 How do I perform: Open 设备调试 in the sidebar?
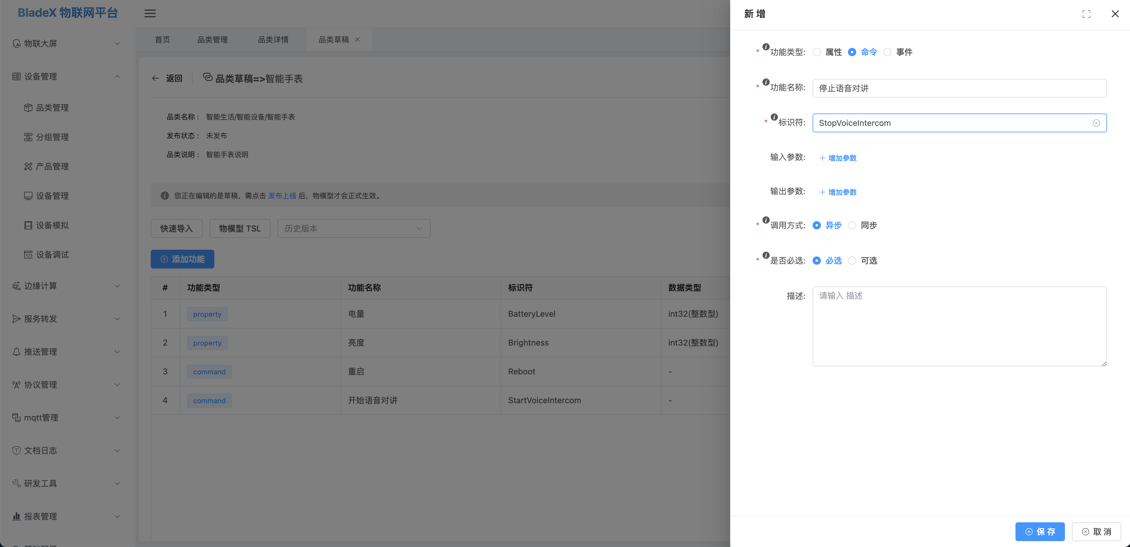click(x=52, y=255)
